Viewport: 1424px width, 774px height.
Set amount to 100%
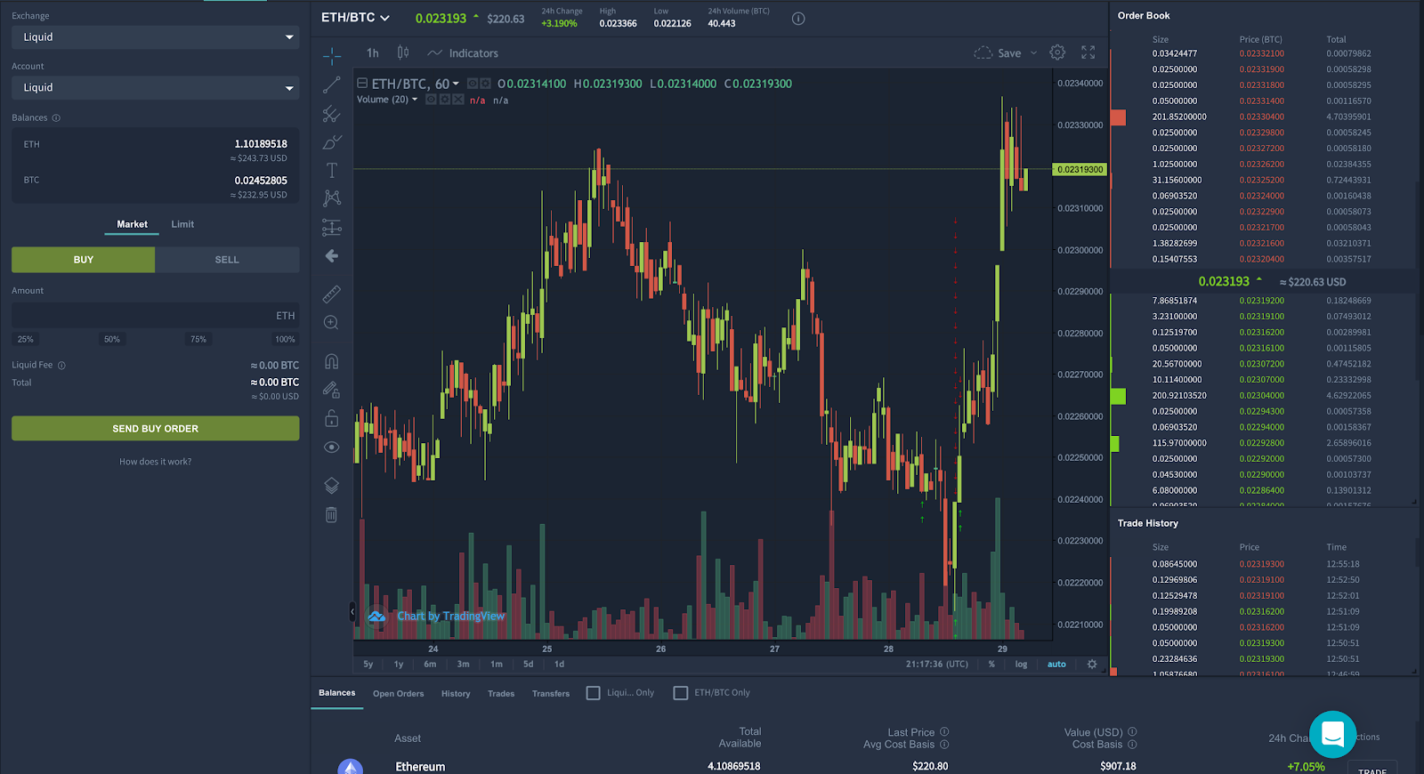(x=285, y=339)
